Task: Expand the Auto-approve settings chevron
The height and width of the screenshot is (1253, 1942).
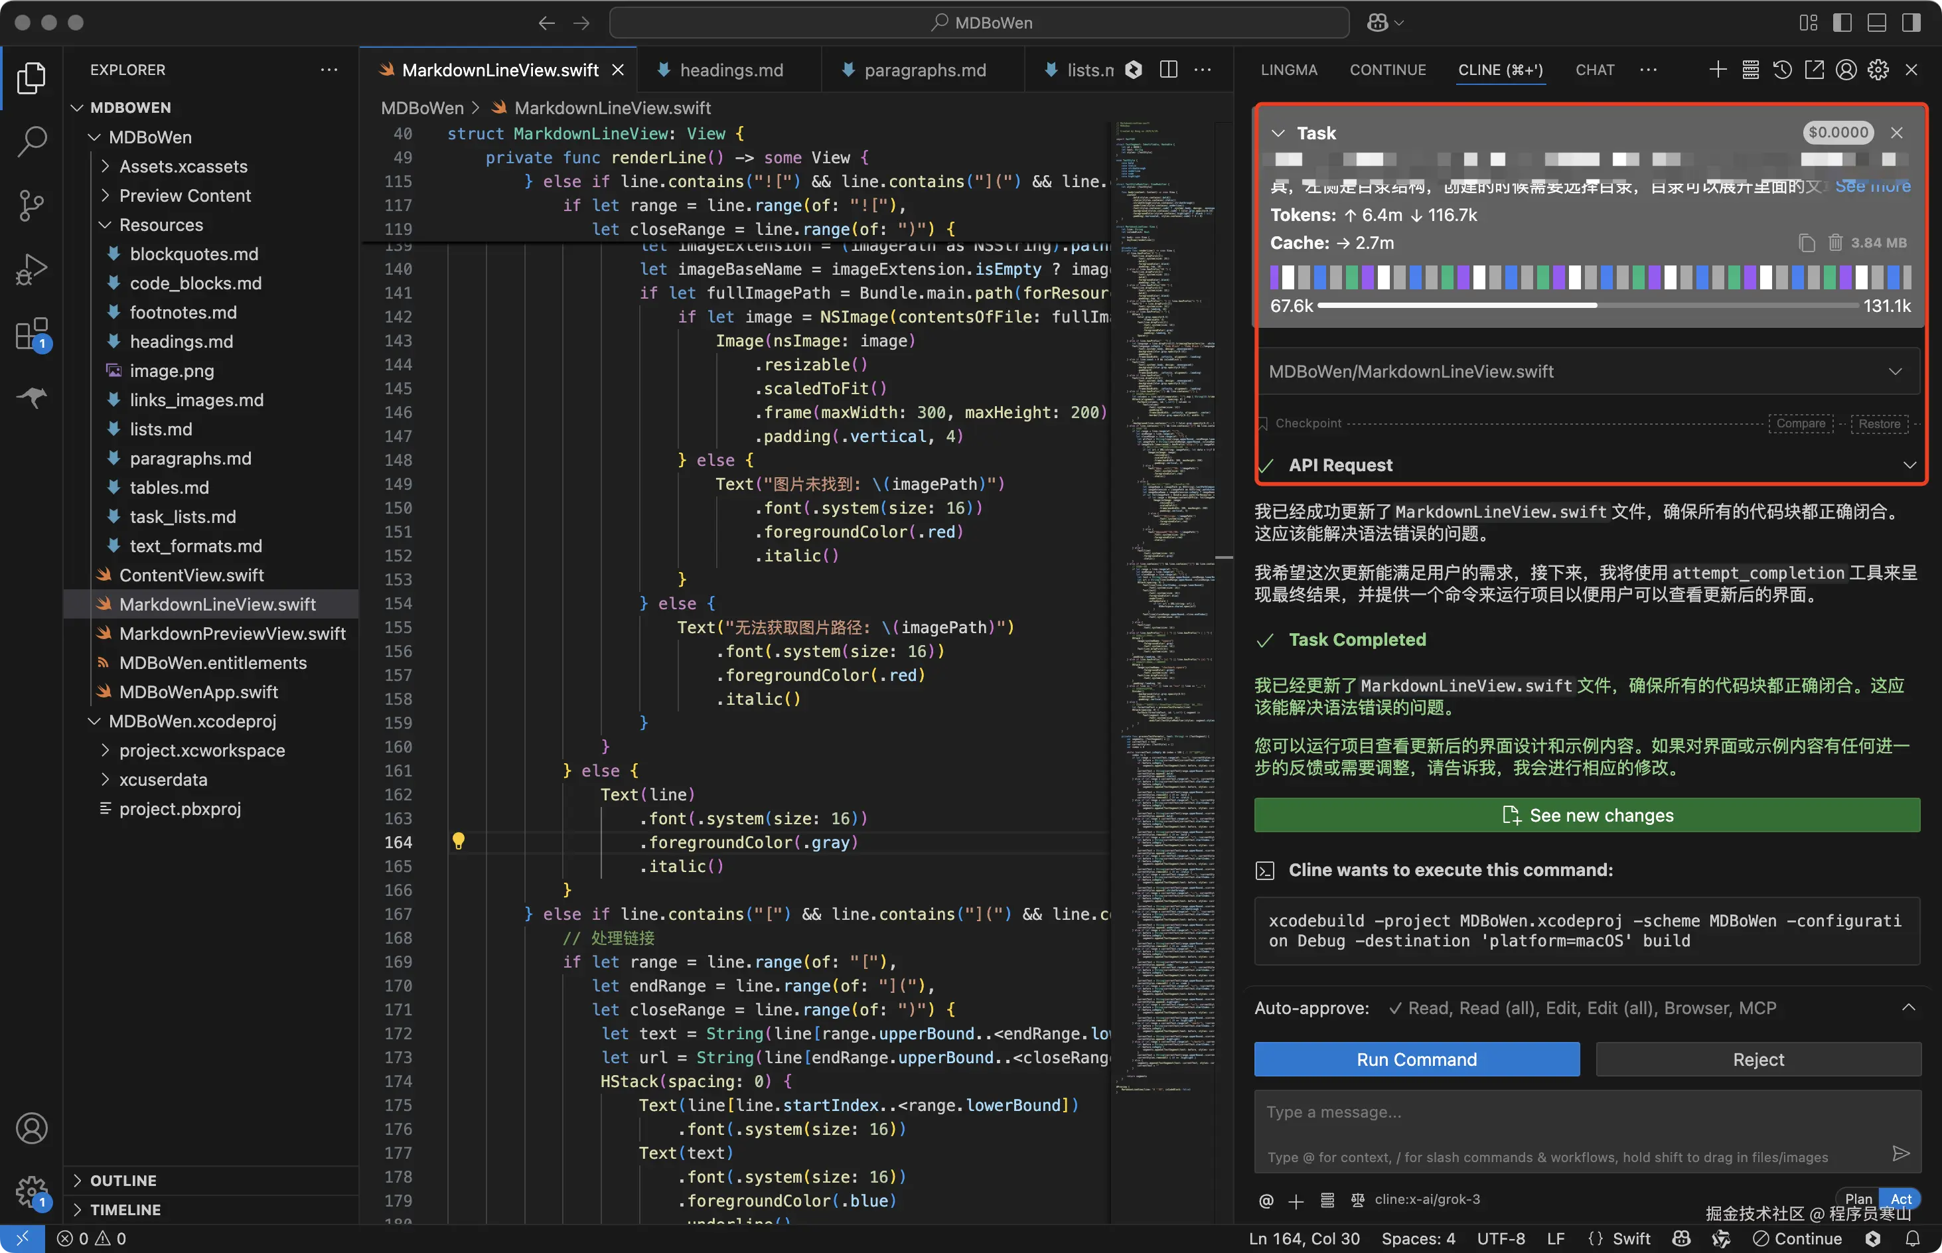Action: pos(1908,1007)
